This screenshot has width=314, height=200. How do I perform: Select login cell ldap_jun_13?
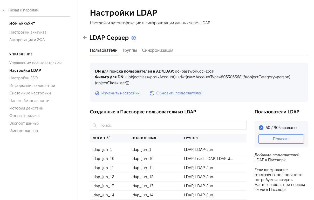tap(103, 186)
